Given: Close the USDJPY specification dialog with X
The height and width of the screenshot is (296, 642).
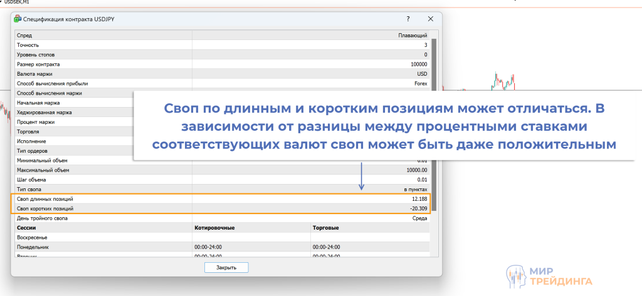Looking at the screenshot, I should pyautogui.click(x=430, y=19).
